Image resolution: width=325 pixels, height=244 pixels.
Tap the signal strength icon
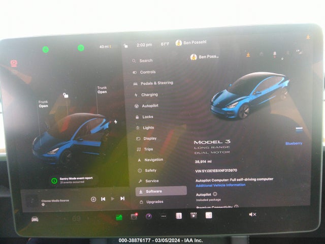coord(299,52)
